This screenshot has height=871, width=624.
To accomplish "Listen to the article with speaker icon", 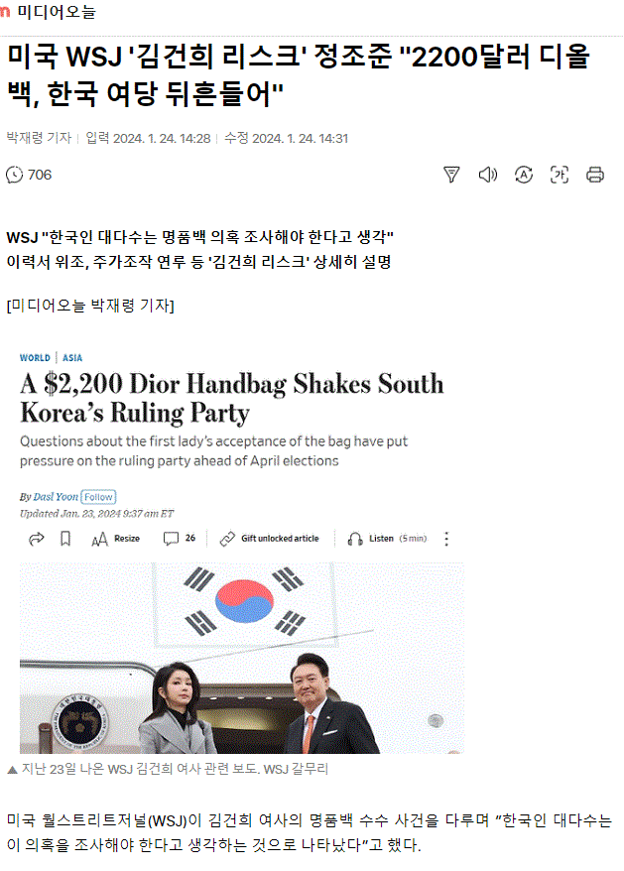I will click(487, 175).
